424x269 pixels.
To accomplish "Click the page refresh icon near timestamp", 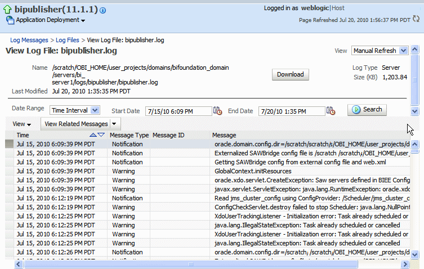I will pos(416,19).
